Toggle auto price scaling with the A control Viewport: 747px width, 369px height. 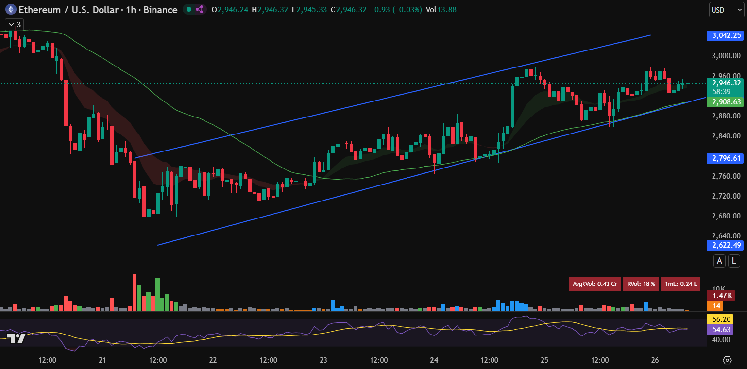tap(719, 261)
